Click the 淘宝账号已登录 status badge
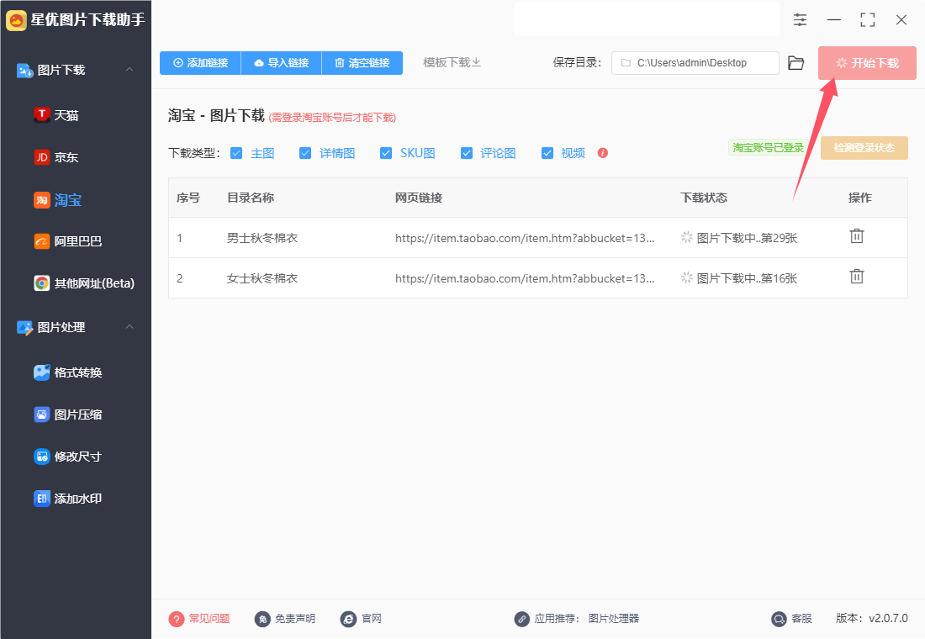The height and width of the screenshot is (639, 925). tap(768, 147)
